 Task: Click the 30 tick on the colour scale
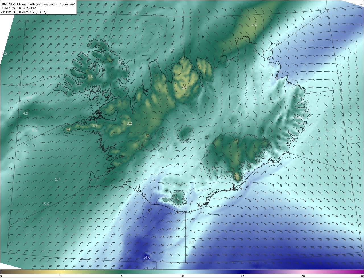[x=303, y=276]
